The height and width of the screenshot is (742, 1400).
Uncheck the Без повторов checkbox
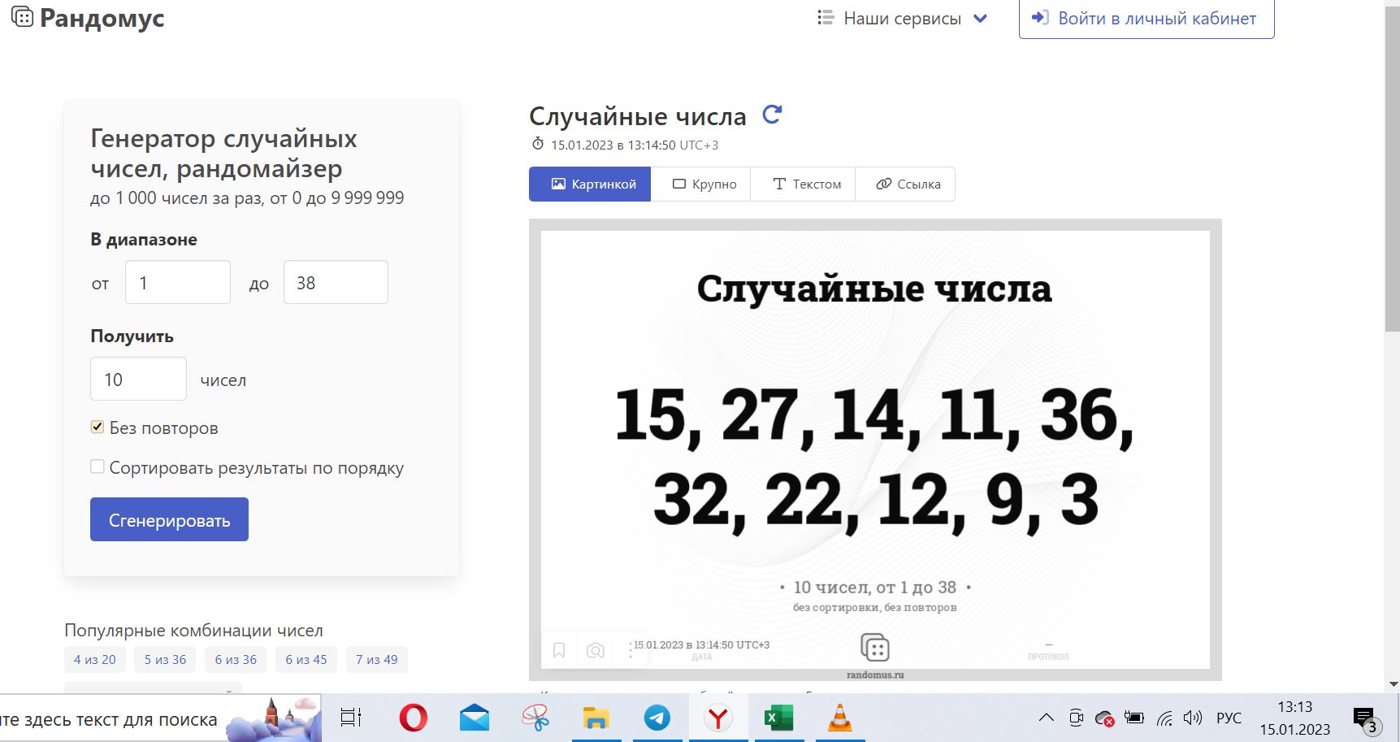98,427
